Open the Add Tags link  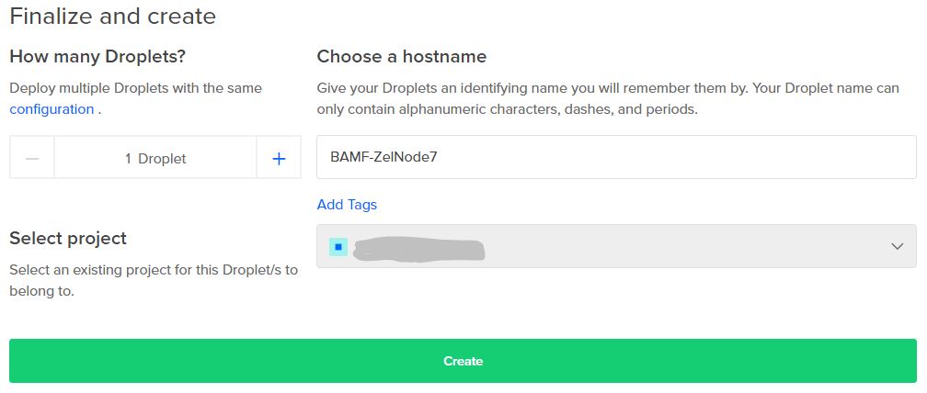click(x=347, y=205)
